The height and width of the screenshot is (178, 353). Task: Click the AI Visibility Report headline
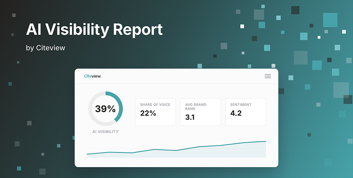click(94, 29)
